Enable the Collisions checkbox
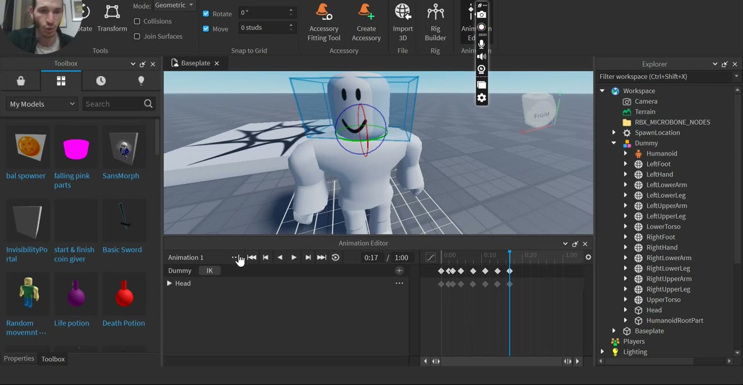Viewport: 743px width, 385px height. tap(137, 21)
